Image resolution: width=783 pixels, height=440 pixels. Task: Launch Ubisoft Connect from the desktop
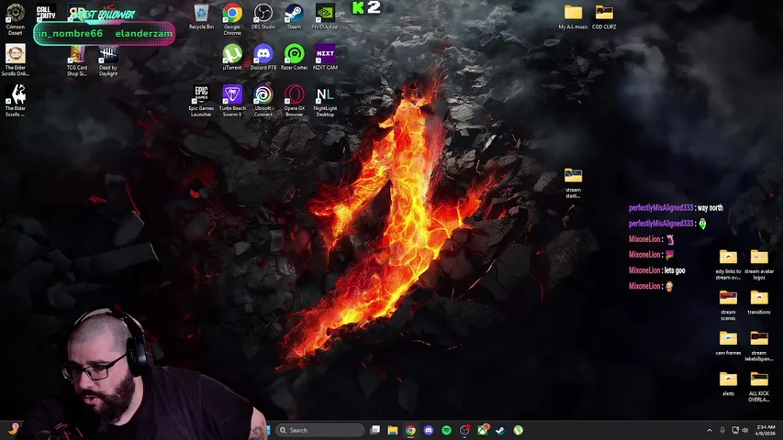[263, 101]
